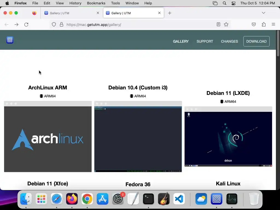Switch to the first Gallery | UTM tab

71,13
